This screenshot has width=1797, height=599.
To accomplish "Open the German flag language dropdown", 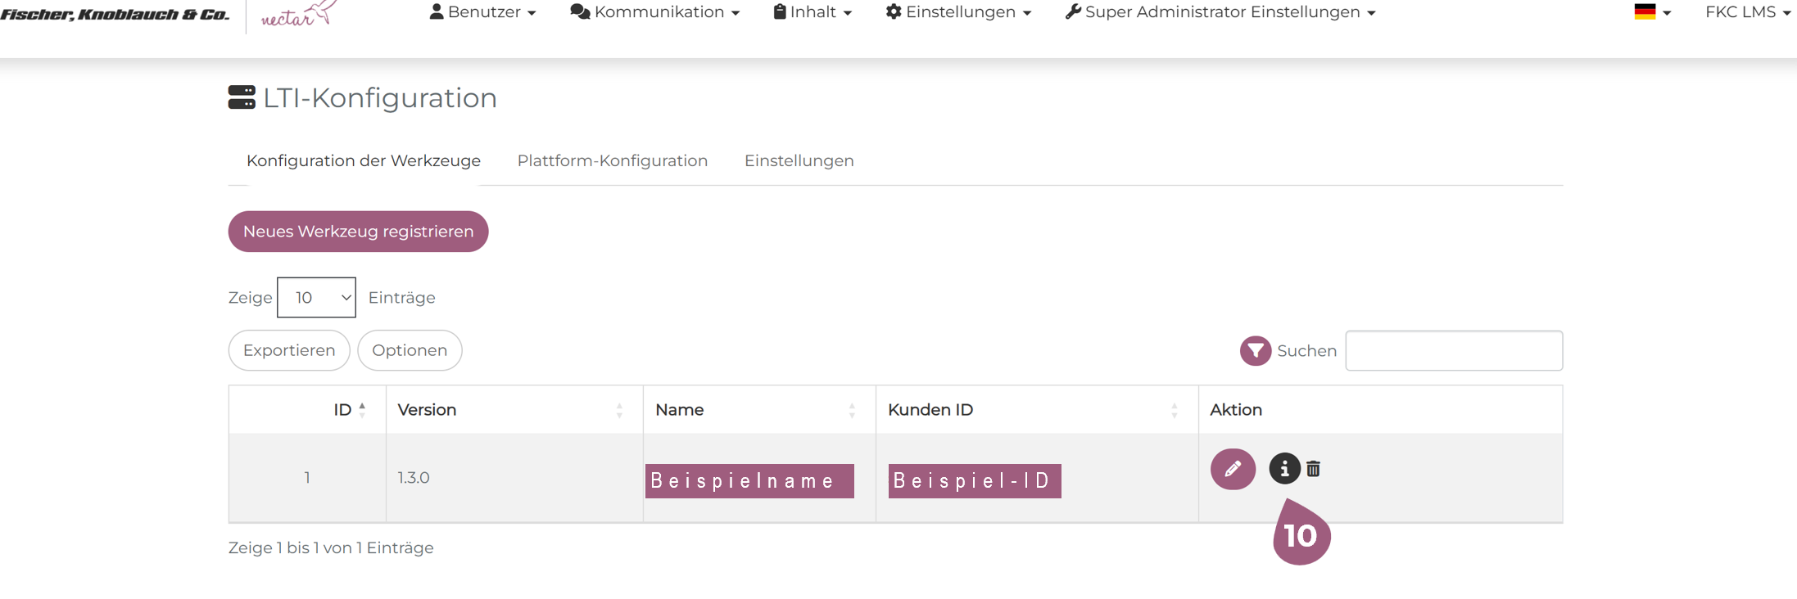I will point(1652,12).
